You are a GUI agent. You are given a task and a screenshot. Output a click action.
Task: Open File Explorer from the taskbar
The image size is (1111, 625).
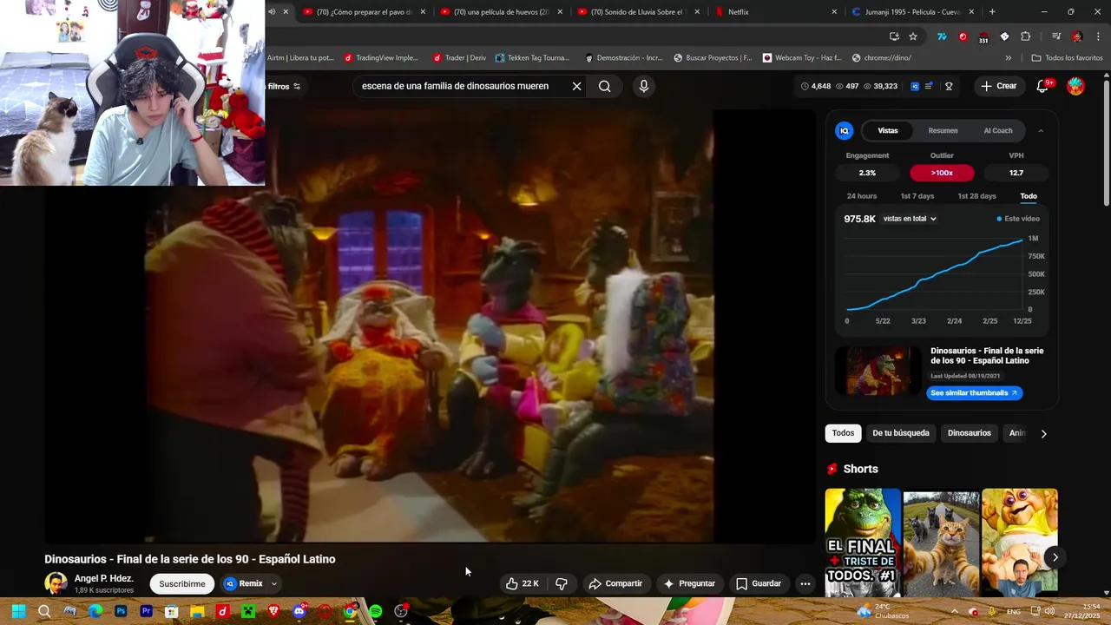[x=197, y=611]
